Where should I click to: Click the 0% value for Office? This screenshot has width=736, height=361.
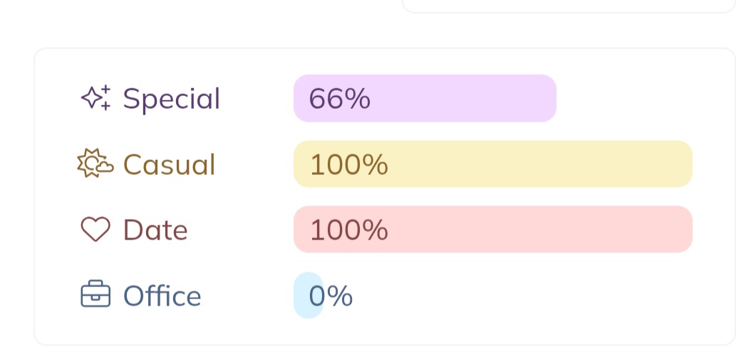click(x=332, y=296)
